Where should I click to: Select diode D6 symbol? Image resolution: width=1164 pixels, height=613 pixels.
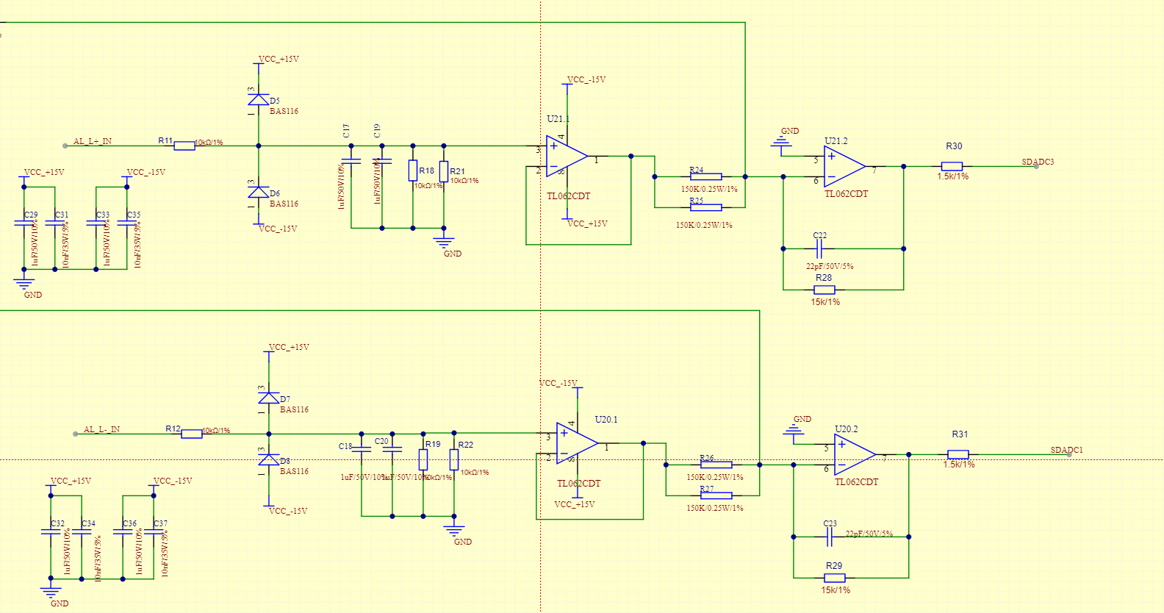point(258,192)
